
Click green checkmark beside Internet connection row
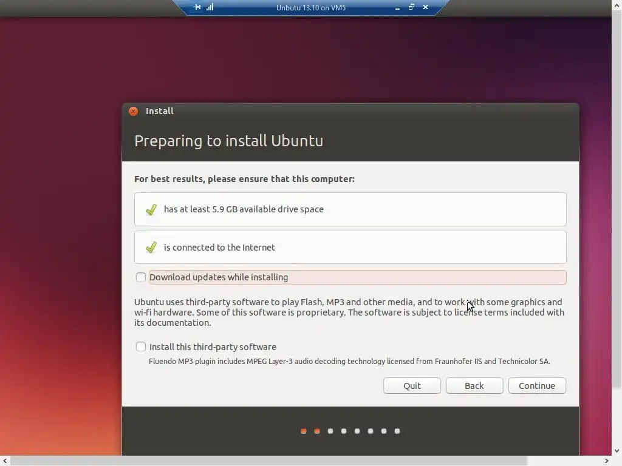pos(151,248)
